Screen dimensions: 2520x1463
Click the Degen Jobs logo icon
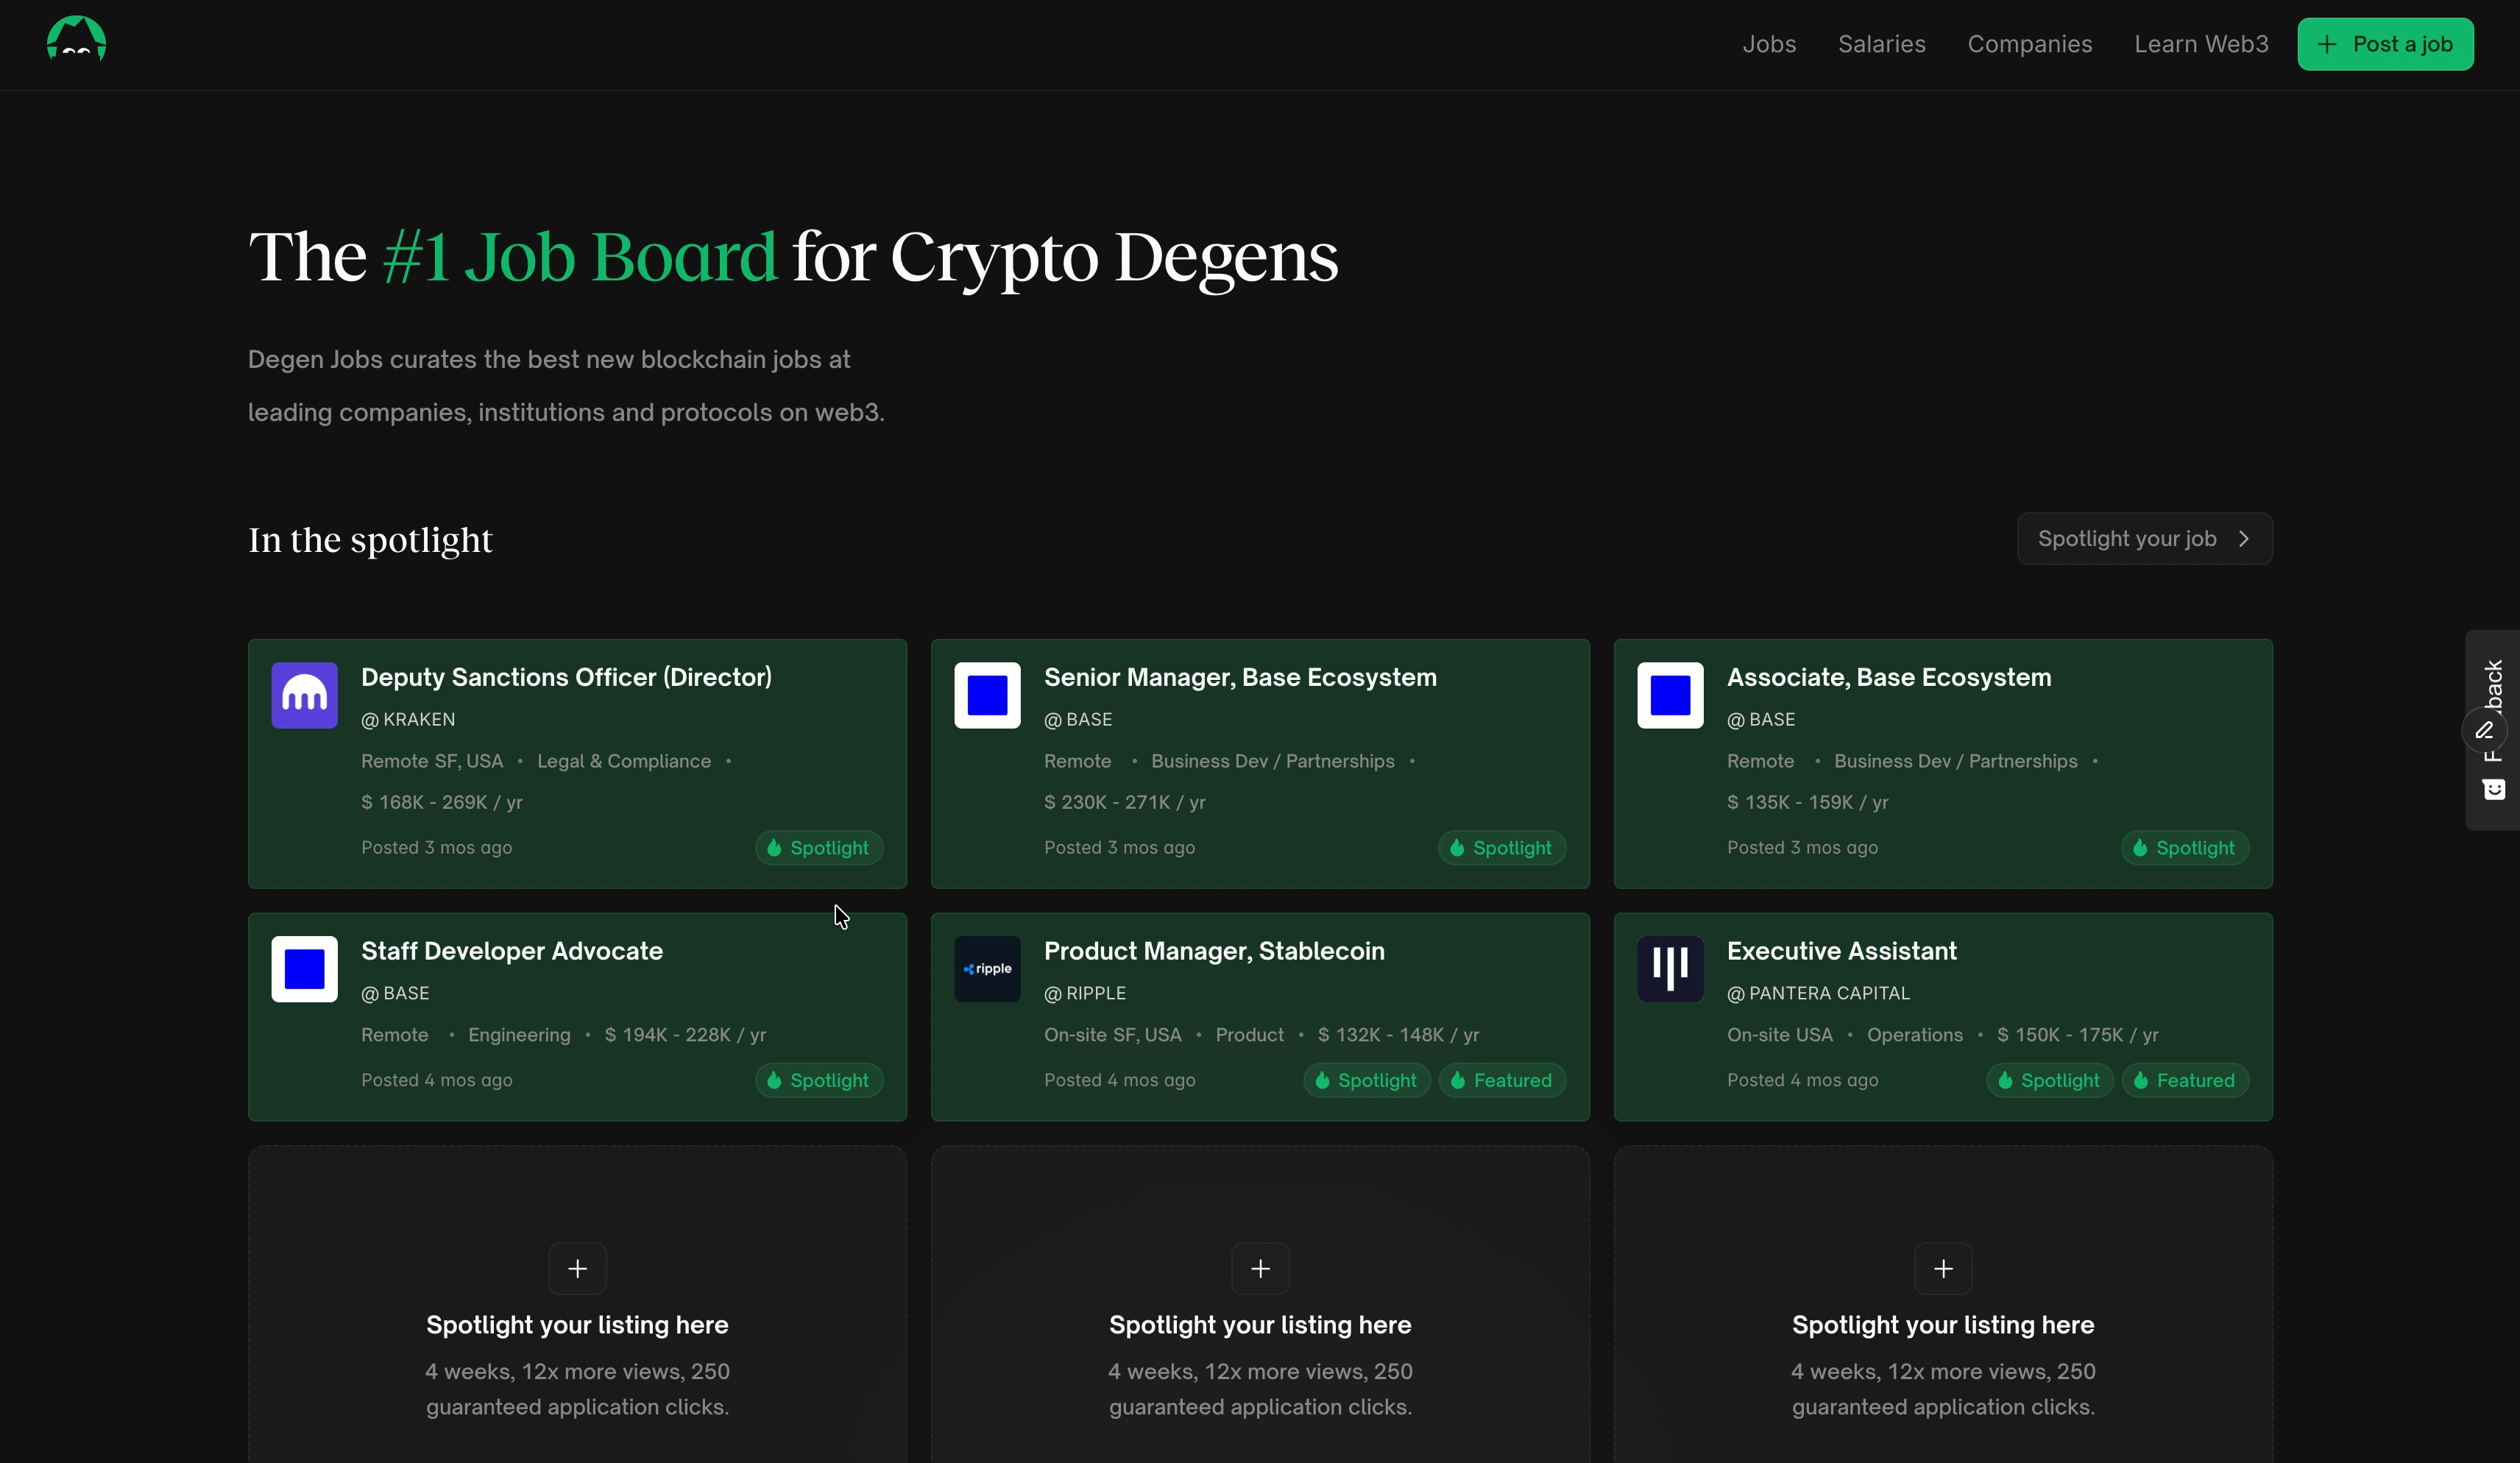click(76, 40)
